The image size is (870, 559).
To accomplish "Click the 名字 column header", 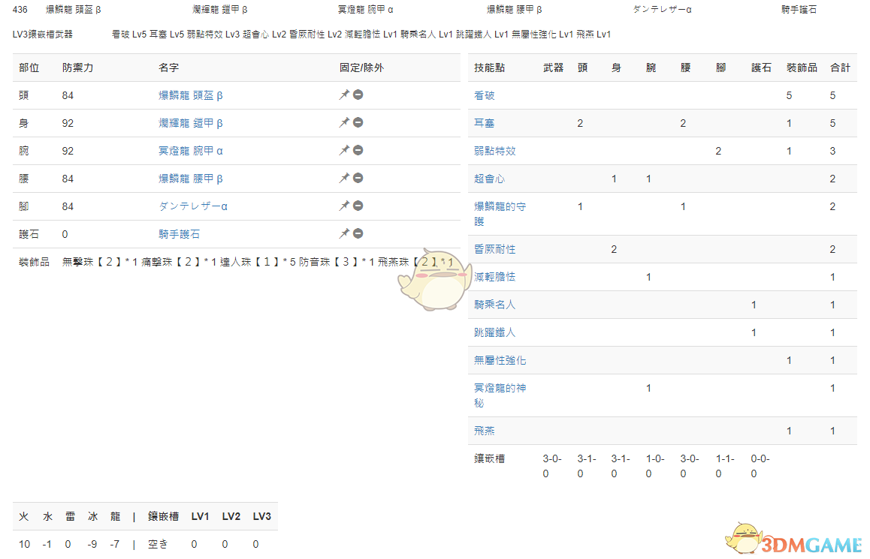I will (169, 68).
